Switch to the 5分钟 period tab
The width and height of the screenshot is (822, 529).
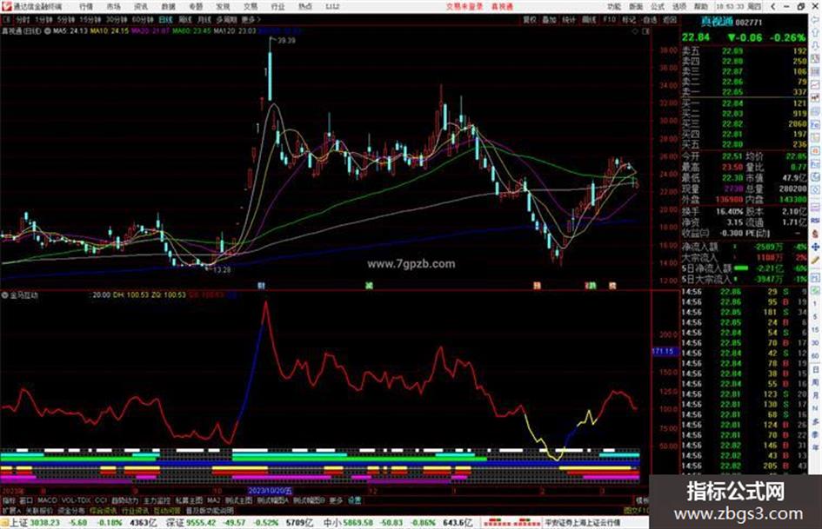coord(65,20)
